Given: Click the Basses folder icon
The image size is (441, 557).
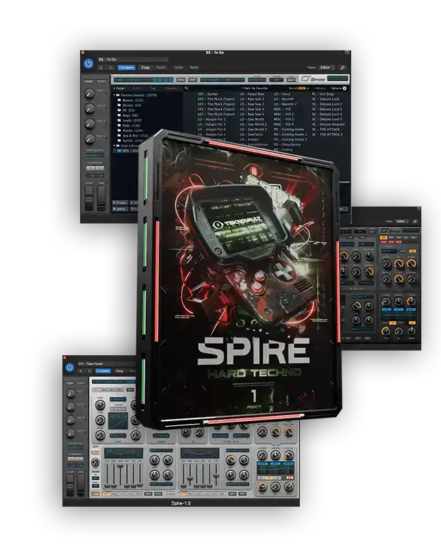Looking at the screenshot, I should 119,101.
